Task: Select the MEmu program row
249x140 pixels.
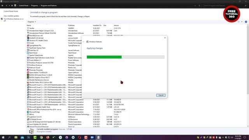Action: pyautogui.click(x=78, y=114)
